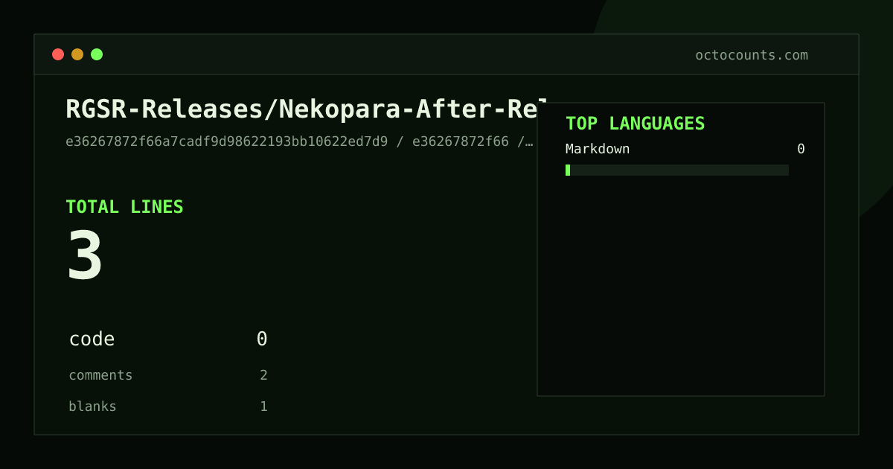The image size is (893, 469).
Task: Click the TOP LANGUAGES heading
Action: 635,124
